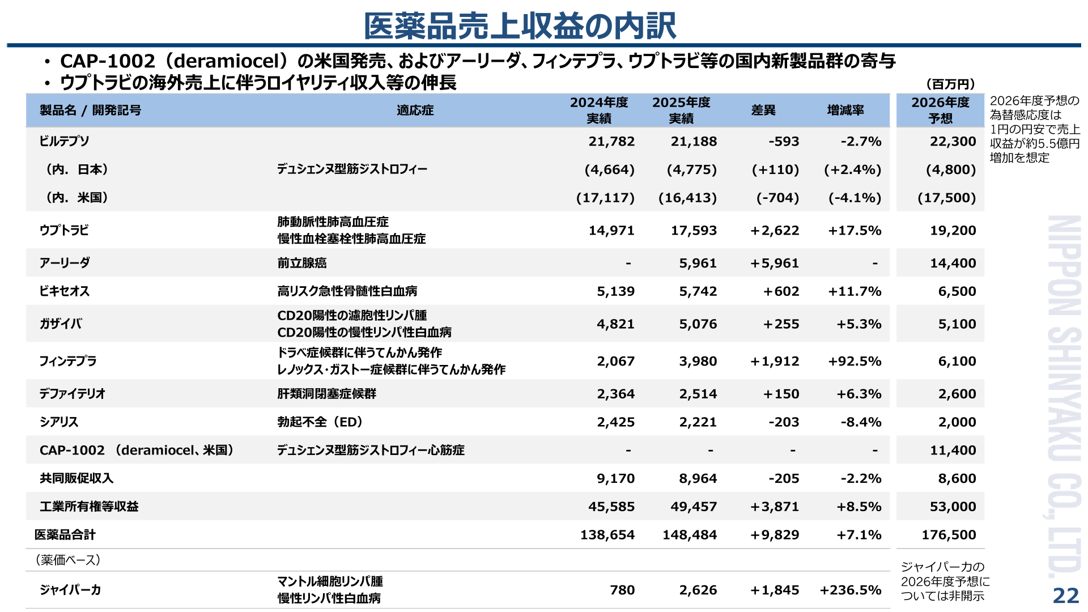This screenshot has width=1088, height=612.
Task: Click the 2024年度 実績 column header
Action: pyautogui.click(x=599, y=110)
